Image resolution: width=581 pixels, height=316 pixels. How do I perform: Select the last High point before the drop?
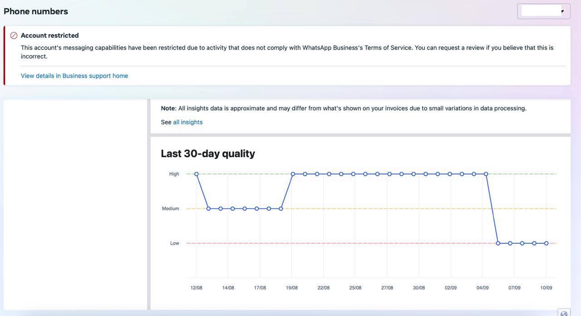coord(486,174)
